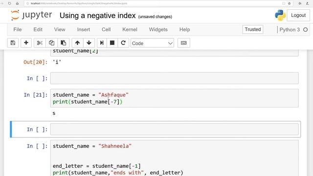Open browser favorites list icon
The width and height of the screenshot is (313, 176).
pos(300,3)
